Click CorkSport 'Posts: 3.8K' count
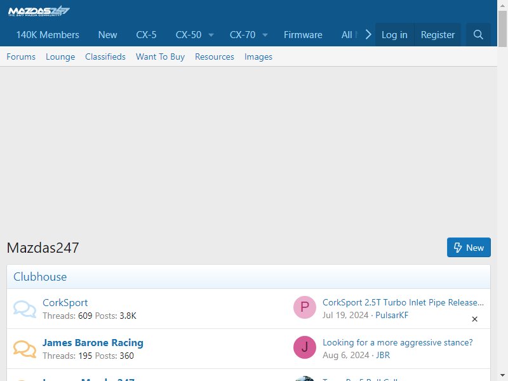 click(116, 316)
